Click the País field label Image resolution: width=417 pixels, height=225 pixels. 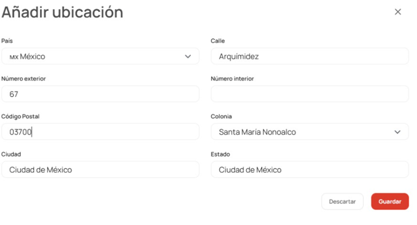tap(7, 41)
